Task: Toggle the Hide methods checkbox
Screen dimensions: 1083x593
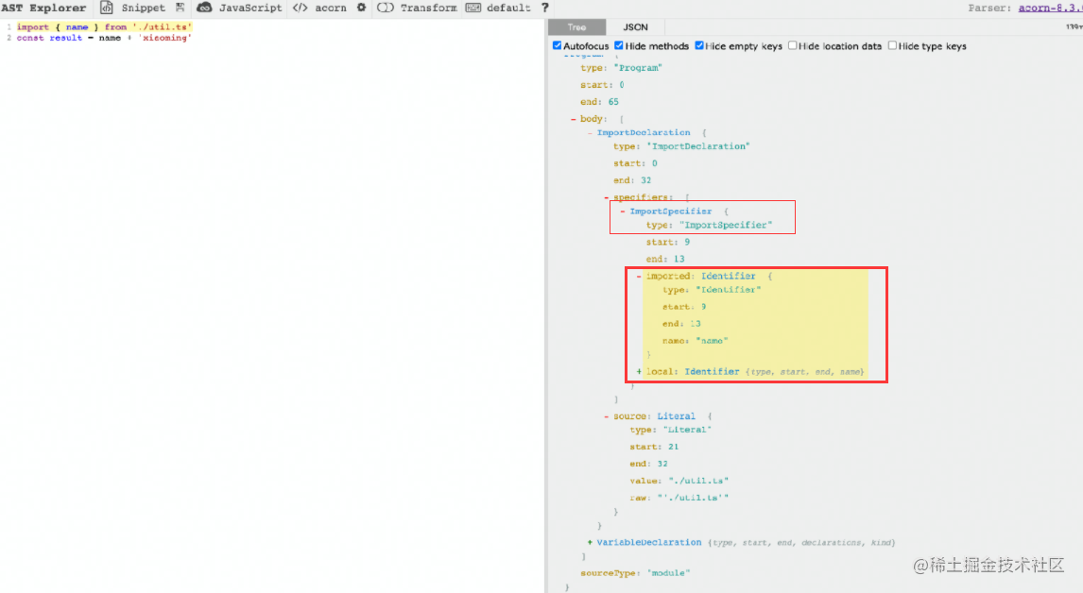Action: (619, 45)
